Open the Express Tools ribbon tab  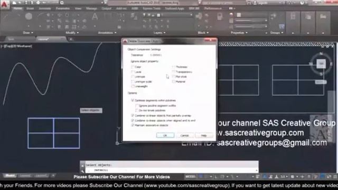152,8
